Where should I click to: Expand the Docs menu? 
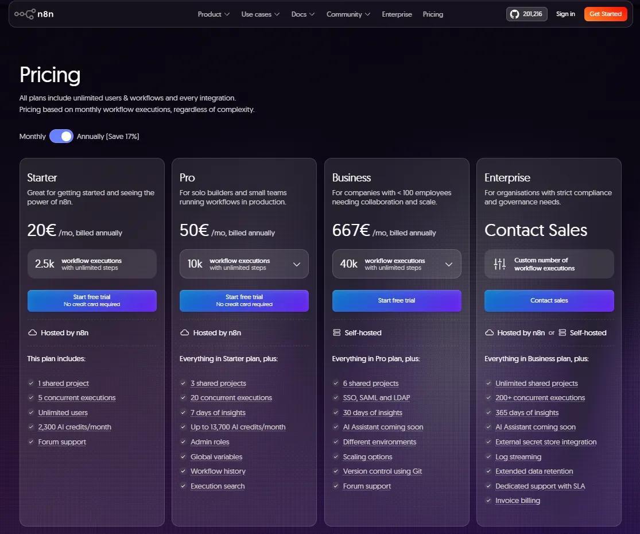coord(303,14)
